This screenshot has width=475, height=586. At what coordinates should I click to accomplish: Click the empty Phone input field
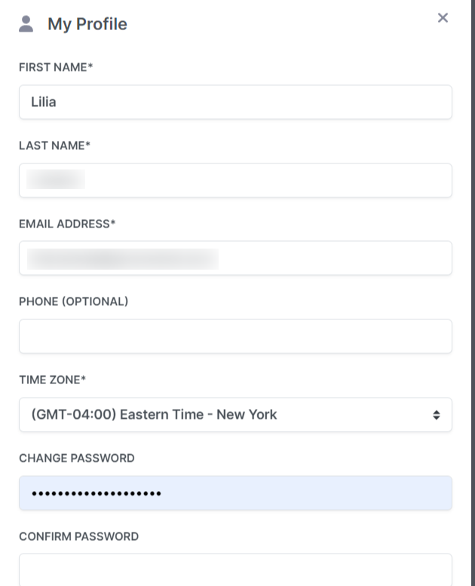[236, 337]
